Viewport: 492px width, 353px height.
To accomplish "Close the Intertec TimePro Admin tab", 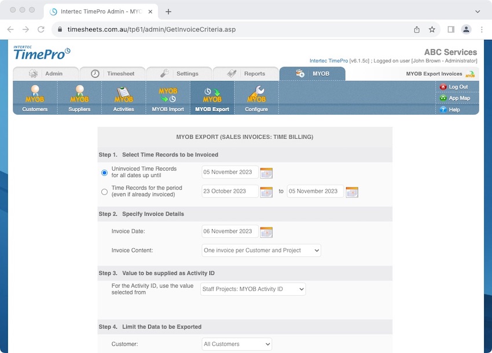I will tap(150, 12).
